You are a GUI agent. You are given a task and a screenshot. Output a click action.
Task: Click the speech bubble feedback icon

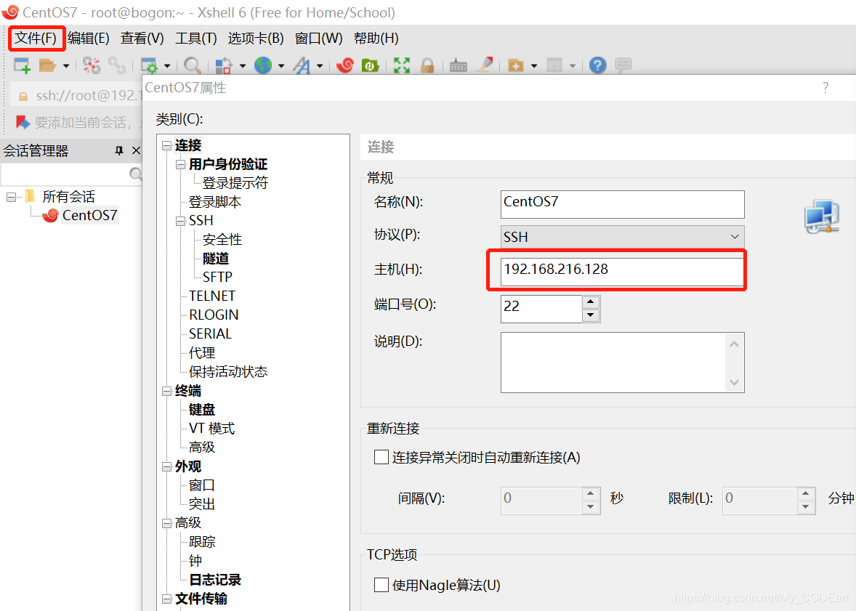pyautogui.click(x=623, y=65)
